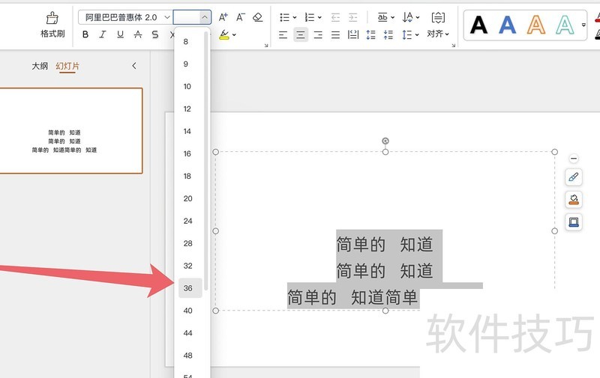
Task: Open the bullet list style dropdown
Action: (x=293, y=17)
